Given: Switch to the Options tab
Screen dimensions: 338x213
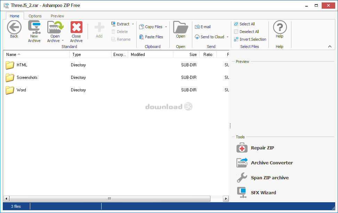Looking at the screenshot, I should (35, 16).
